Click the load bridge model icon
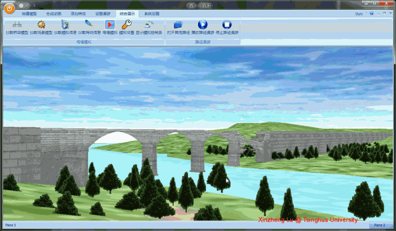This screenshot has height=231, width=396. point(17,25)
